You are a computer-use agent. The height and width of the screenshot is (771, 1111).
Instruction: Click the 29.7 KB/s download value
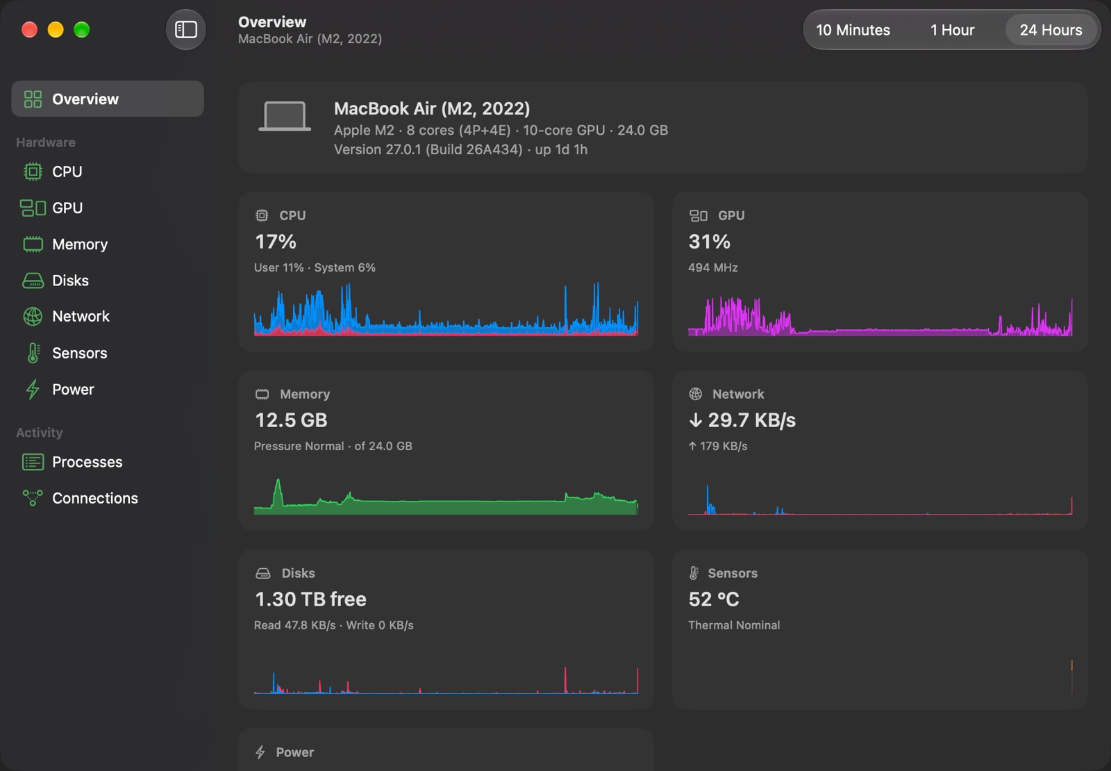coord(742,420)
